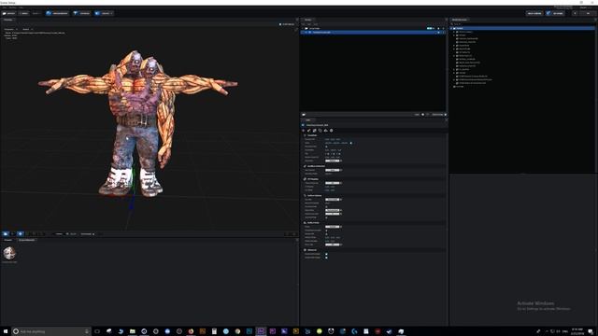Image resolution: width=598 pixels, height=336 pixels.
Task: Open the third blue-icon toolbar button with dropdown arrow
Action: point(104,13)
